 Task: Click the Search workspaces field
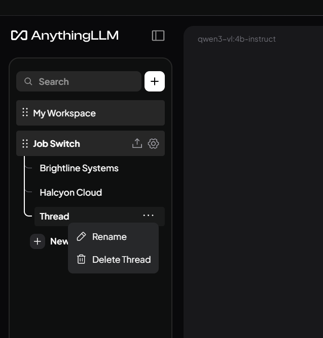tap(79, 81)
